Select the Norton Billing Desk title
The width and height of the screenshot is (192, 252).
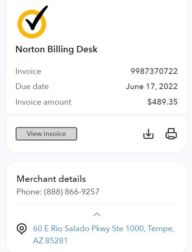[x=56, y=49]
